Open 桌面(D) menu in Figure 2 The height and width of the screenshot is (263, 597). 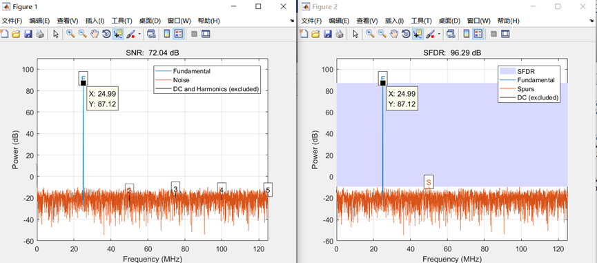[449, 21]
